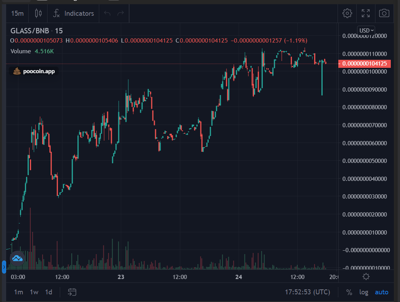Select the 1w date range
This screenshot has height=302, width=400.
[34, 292]
